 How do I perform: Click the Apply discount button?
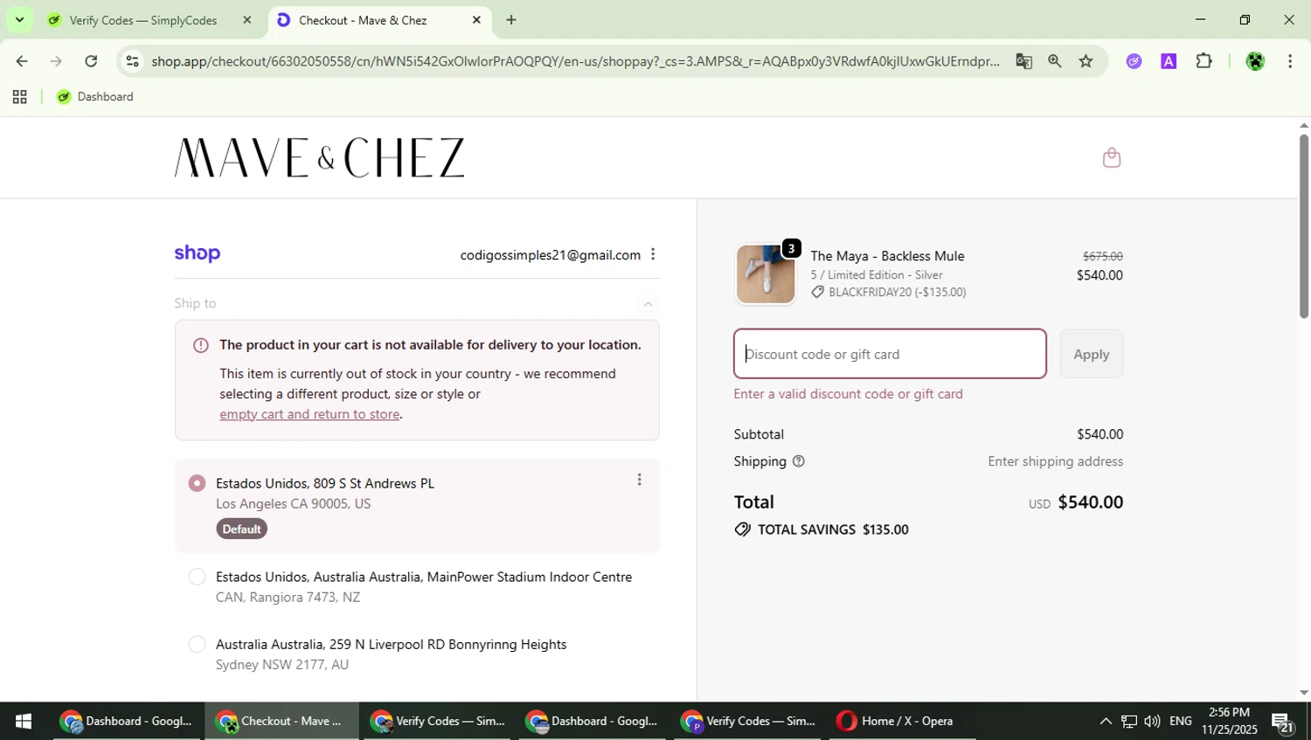1091,354
